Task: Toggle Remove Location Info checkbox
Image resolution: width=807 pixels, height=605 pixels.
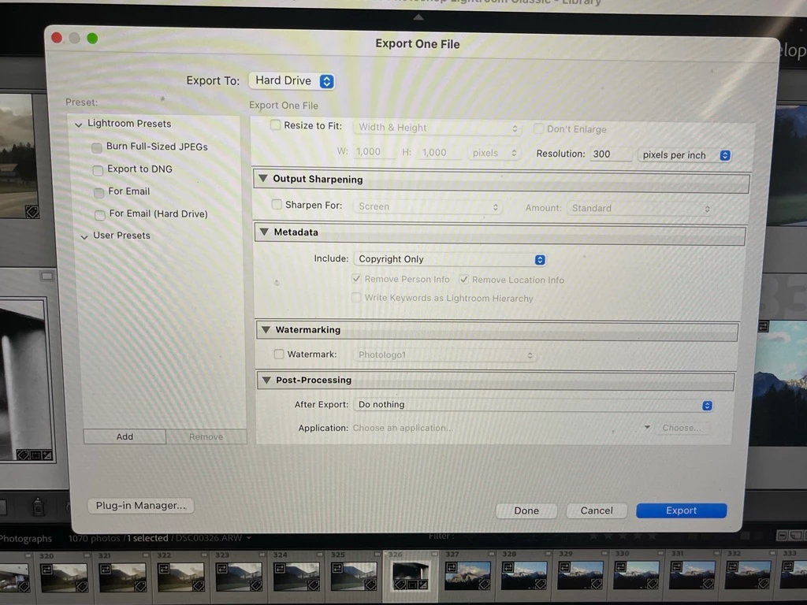Action: click(463, 280)
